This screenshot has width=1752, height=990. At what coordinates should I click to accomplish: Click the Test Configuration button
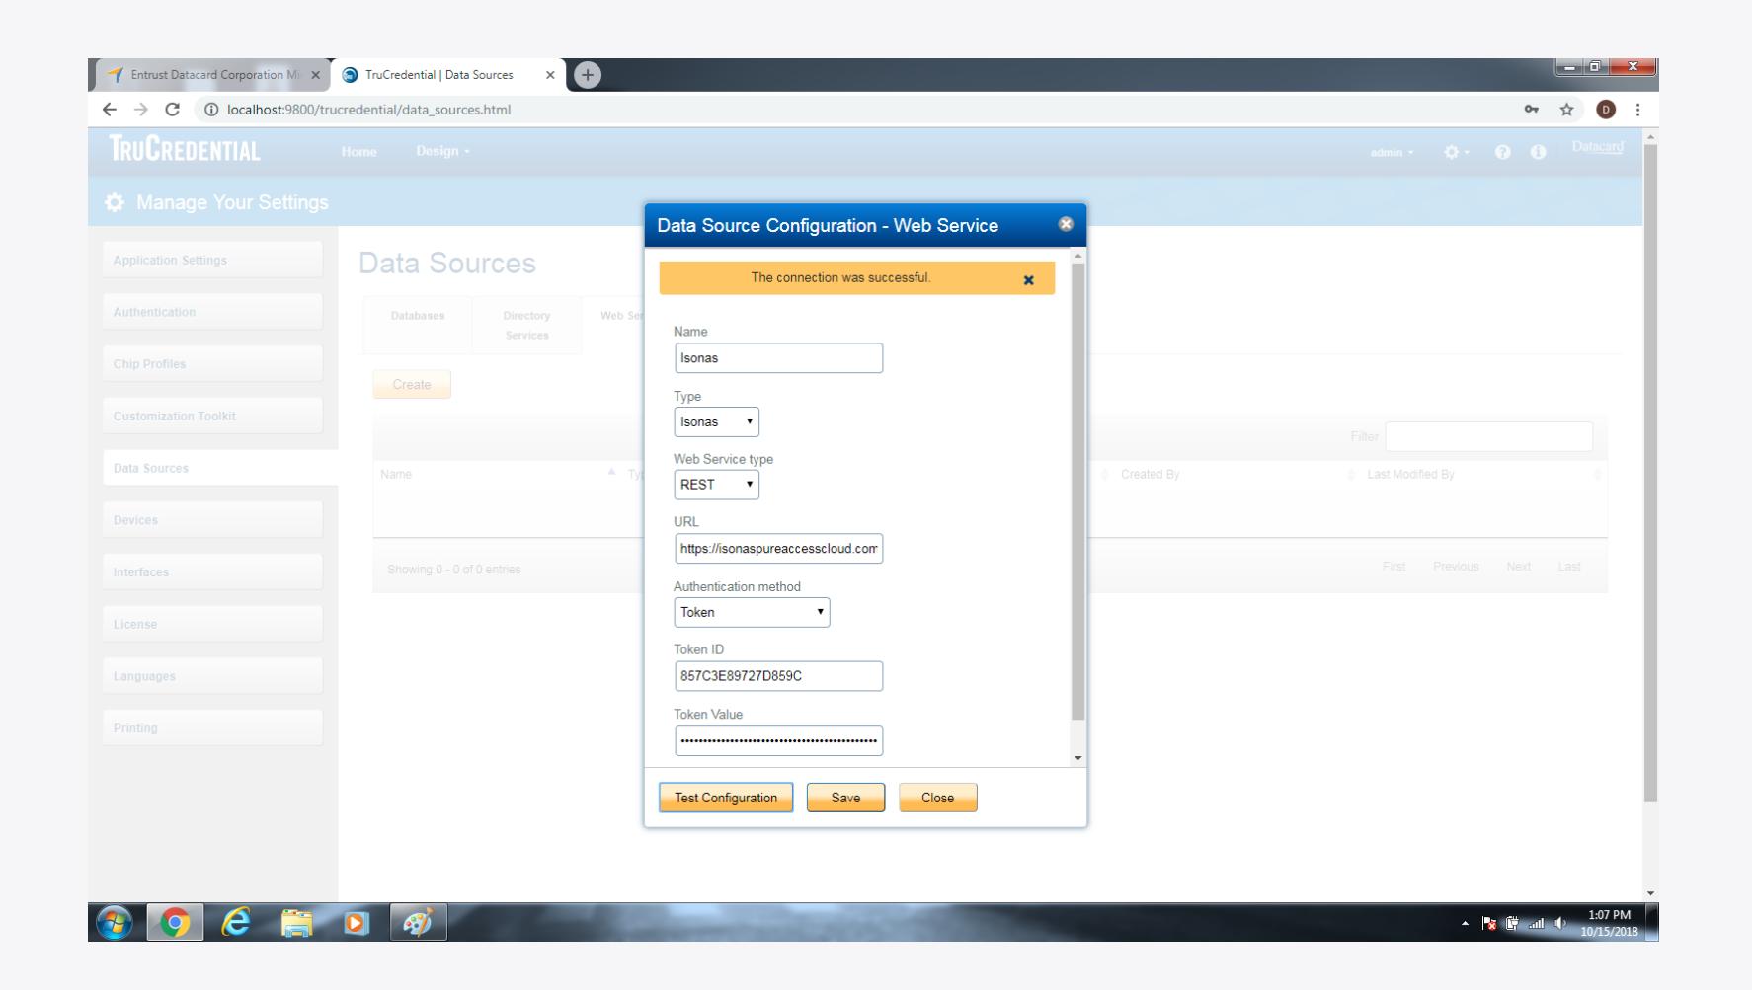coord(726,798)
